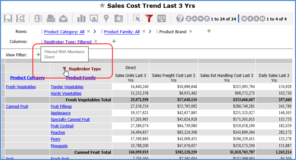Go to the next columns page arrow

click(257, 19)
